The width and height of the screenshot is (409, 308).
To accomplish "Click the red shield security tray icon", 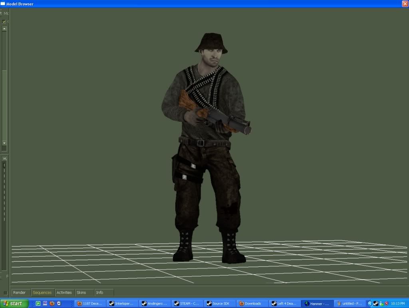I will tap(387, 304).
